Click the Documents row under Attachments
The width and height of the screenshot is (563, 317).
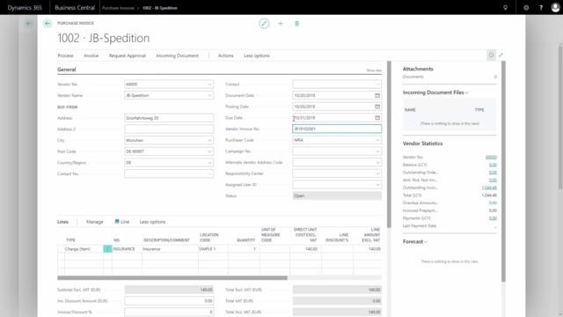450,77
